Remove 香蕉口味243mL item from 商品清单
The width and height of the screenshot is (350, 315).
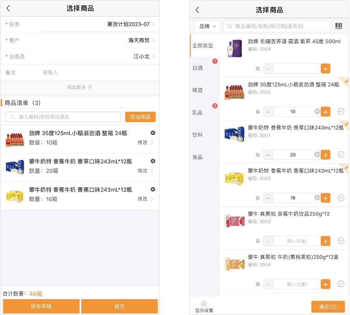click(153, 189)
